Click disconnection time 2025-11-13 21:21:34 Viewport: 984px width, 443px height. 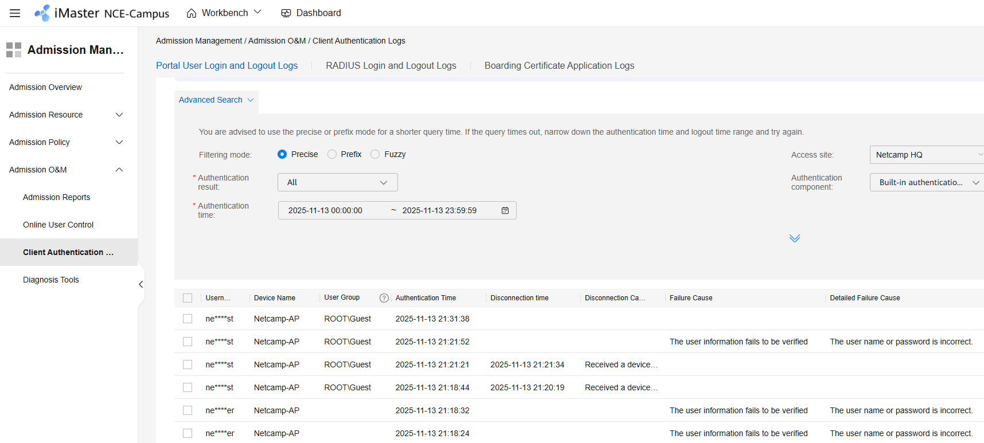pos(527,364)
